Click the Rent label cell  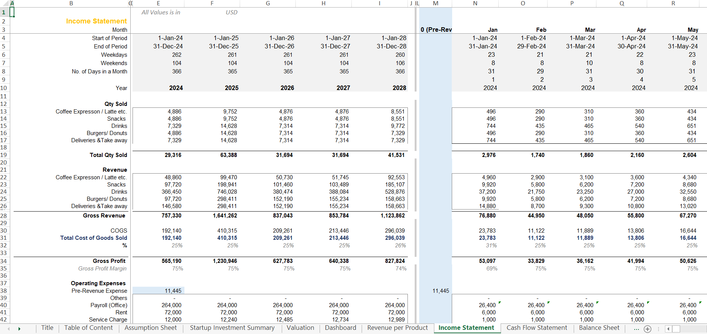pos(122,312)
